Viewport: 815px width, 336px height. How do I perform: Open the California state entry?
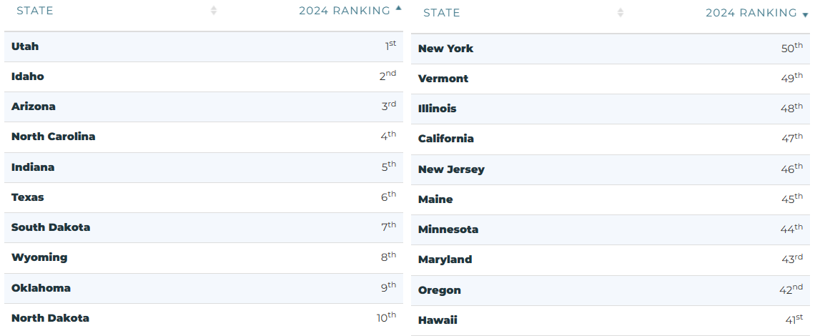pyautogui.click(x=446, y=139)
